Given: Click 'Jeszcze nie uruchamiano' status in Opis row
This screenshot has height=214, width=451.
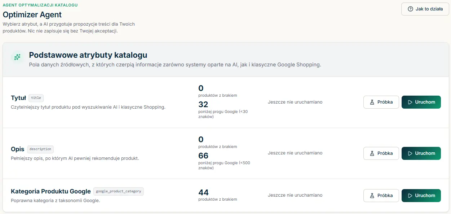Looking at the screenshot, I should (x=295, y=153).
